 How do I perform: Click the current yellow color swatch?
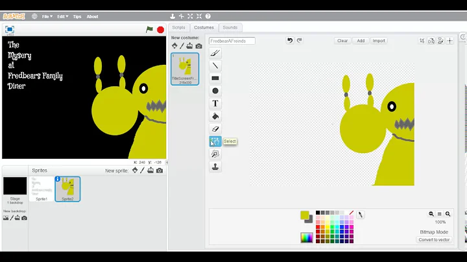tap(304, 215)
